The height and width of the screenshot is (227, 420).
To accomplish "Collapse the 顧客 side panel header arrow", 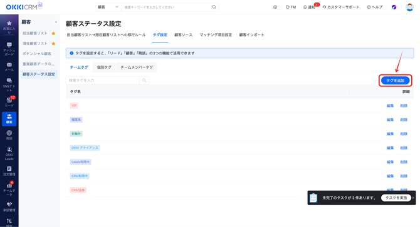I will 56,22.
